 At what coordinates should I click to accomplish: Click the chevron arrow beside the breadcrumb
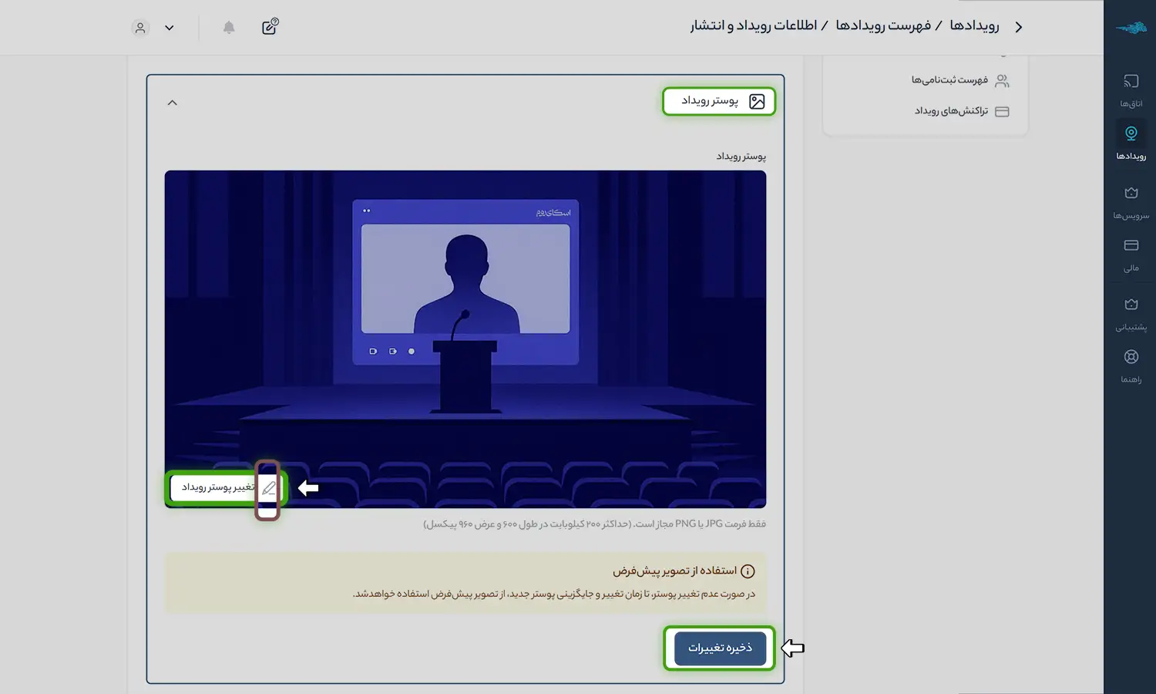[x=1019, y=27]
